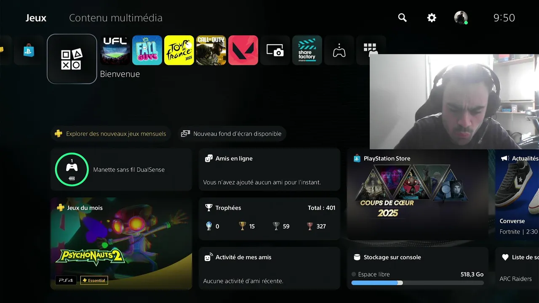Open Manette sans fil DualSense card
539x303 pixels.
121,170
